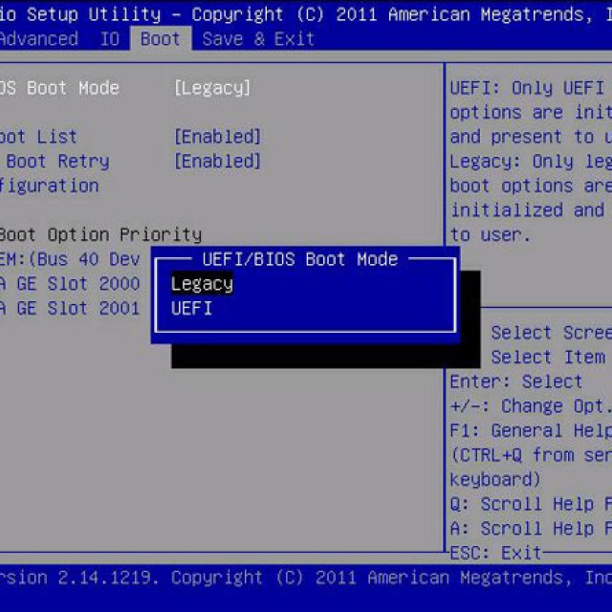Go to the Save & Exit tab

coord(258,39)
